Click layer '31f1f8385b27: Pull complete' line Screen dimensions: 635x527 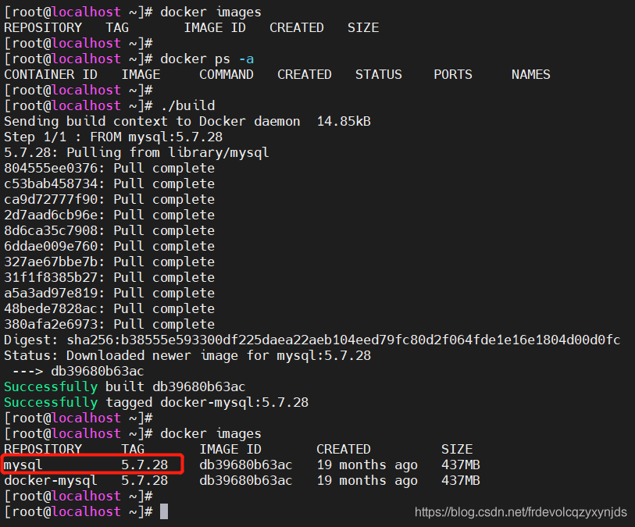(x=109, y=278)
